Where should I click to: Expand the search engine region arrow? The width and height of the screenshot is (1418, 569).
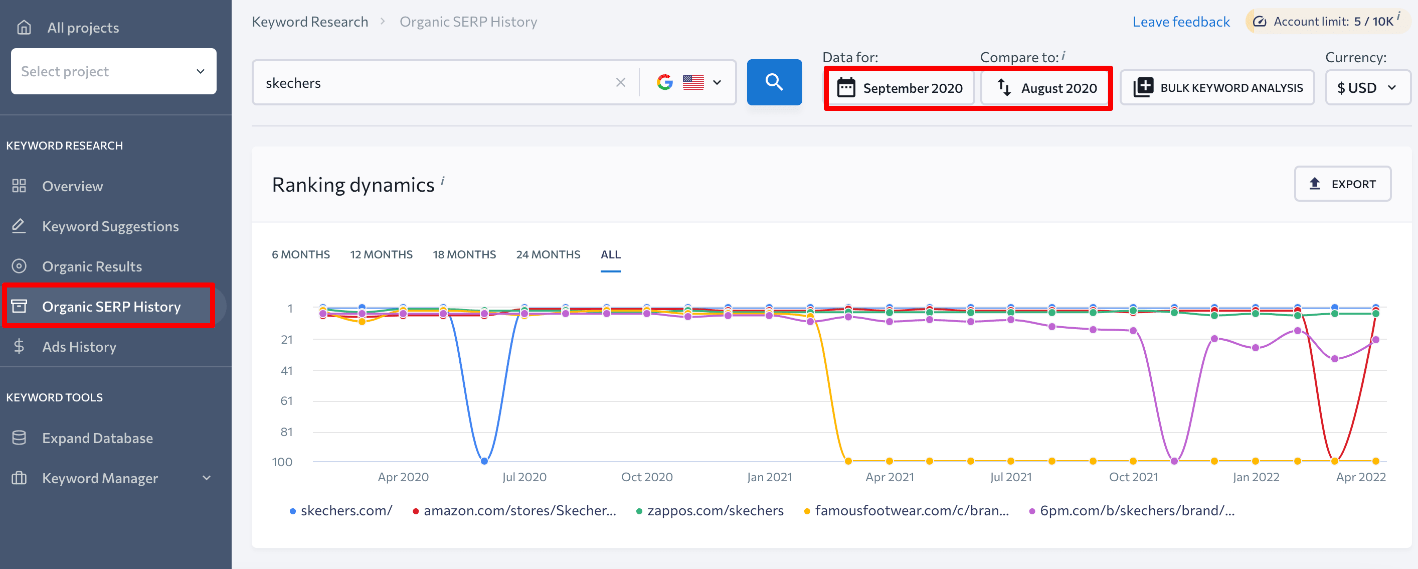point(717,83)
